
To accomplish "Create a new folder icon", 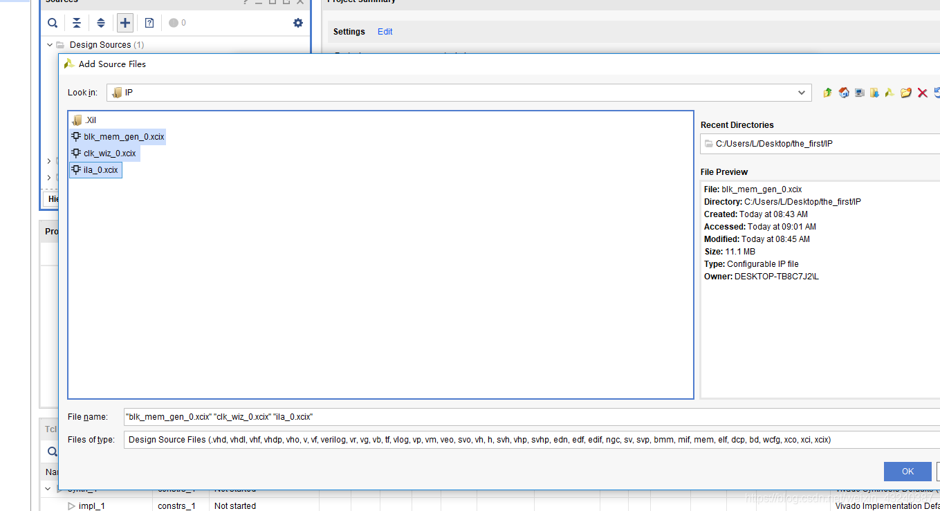I will (906, 93).
